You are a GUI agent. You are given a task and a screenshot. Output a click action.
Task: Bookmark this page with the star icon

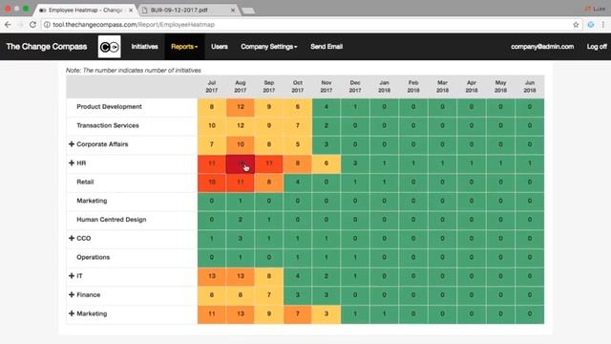coord(576,25)
